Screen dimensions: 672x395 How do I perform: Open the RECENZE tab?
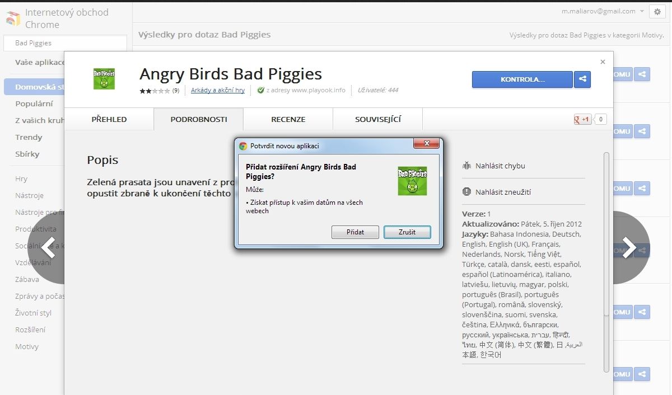(x=288, y=119)
